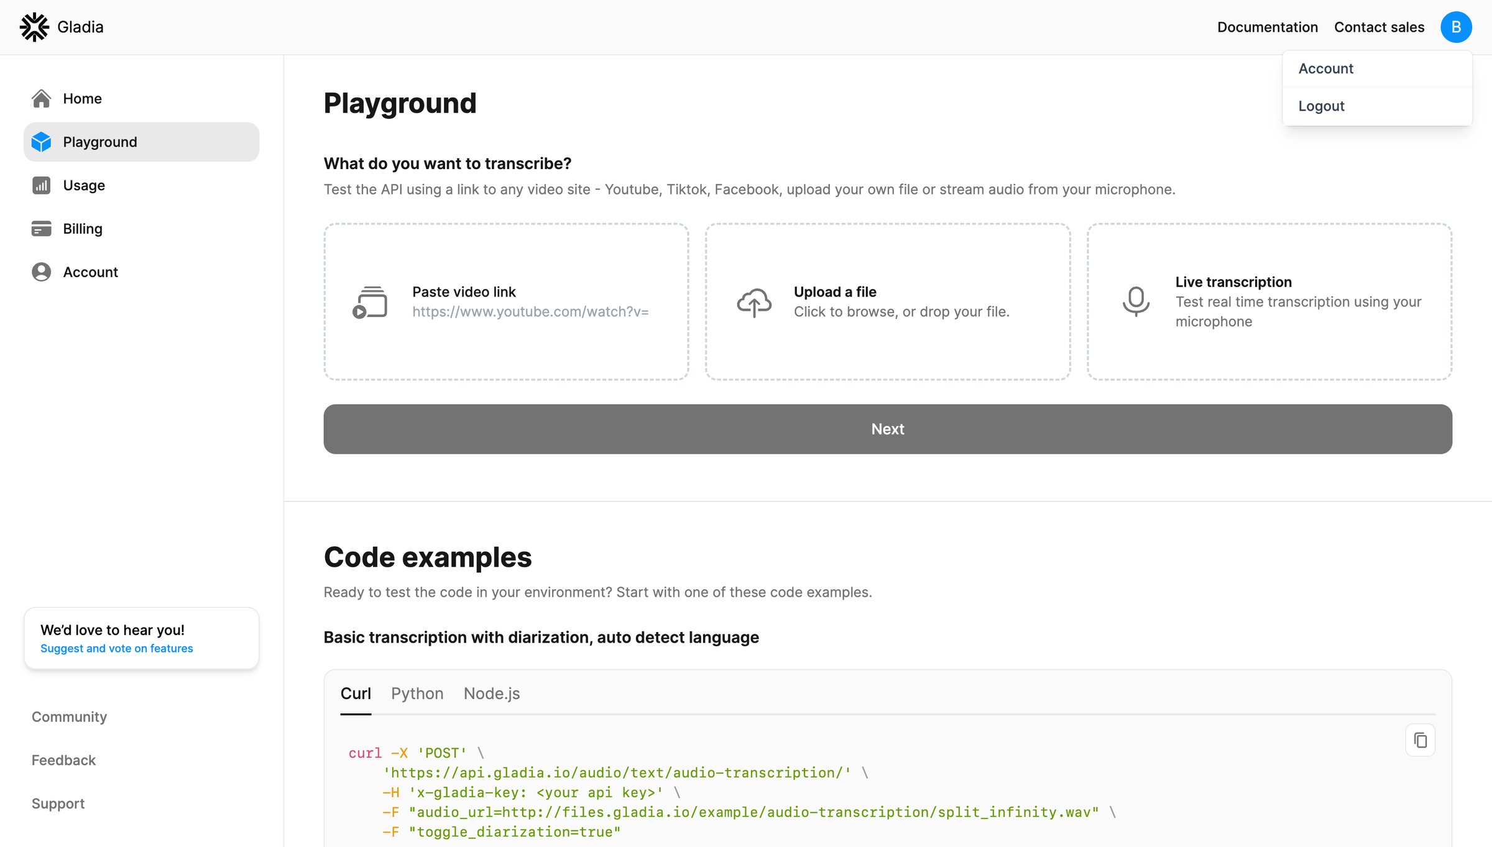Click the 'We'd love to hear you!' text
This screenshot has height=847, width=1492.
pos(113,630)
